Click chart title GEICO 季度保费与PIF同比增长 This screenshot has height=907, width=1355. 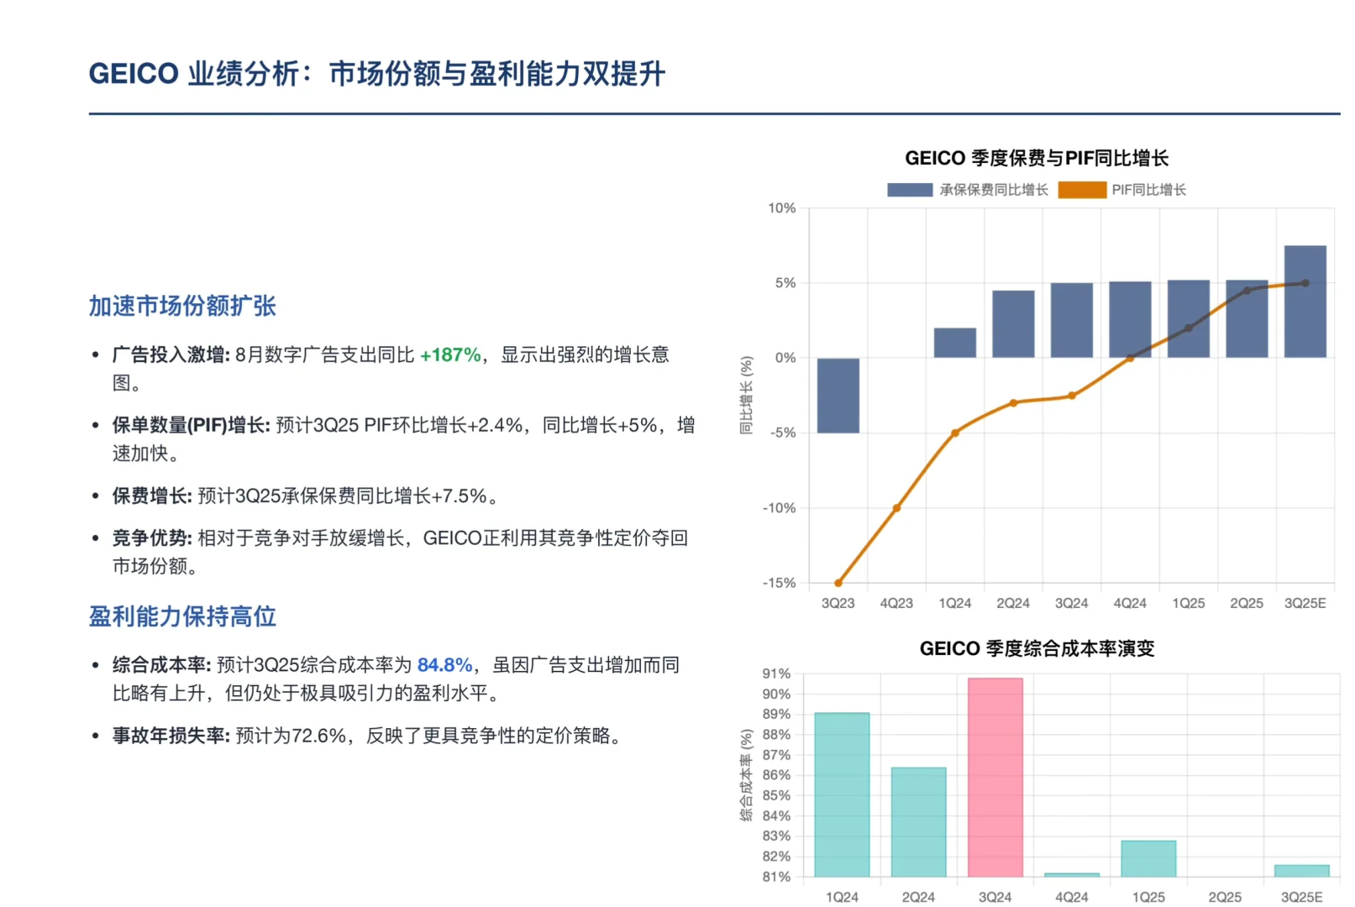click(1037, 158)
